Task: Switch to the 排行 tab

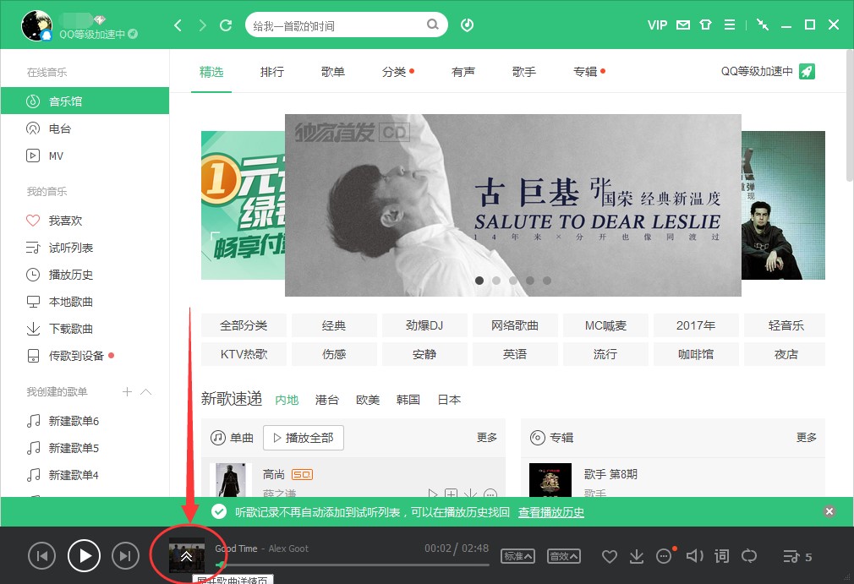Action: point(271,72)
